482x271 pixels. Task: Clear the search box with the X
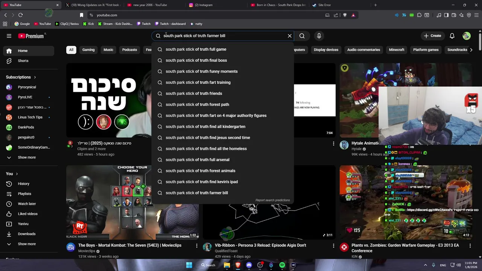290,36
